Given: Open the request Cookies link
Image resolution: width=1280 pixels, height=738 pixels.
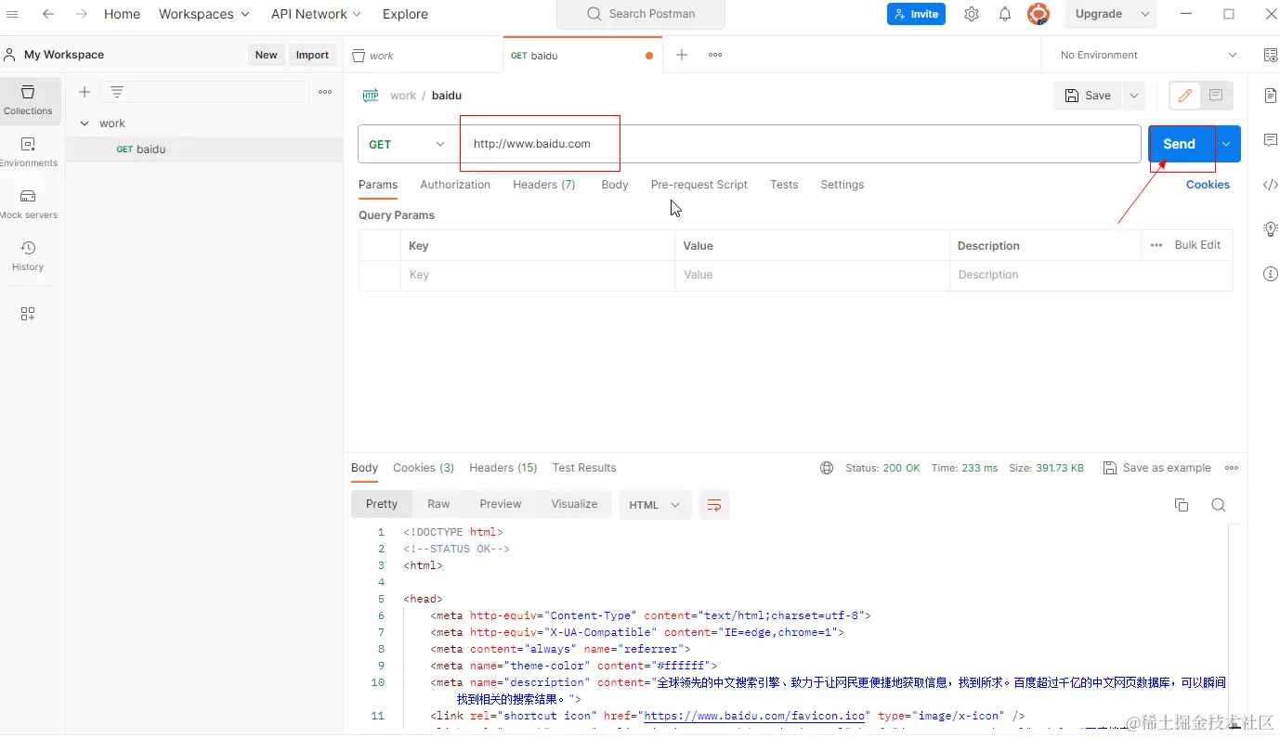Looking at the screenshot, I should click(x=1208, y=185).
